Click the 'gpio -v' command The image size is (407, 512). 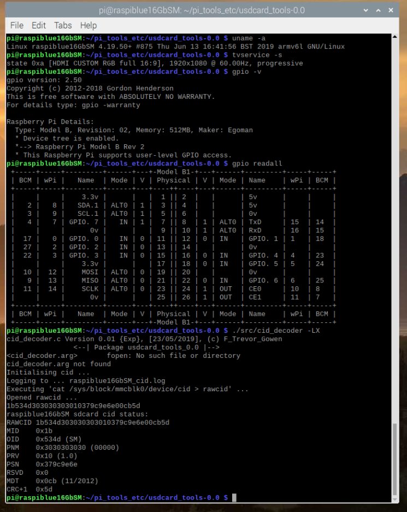click(x=246, y=72)
